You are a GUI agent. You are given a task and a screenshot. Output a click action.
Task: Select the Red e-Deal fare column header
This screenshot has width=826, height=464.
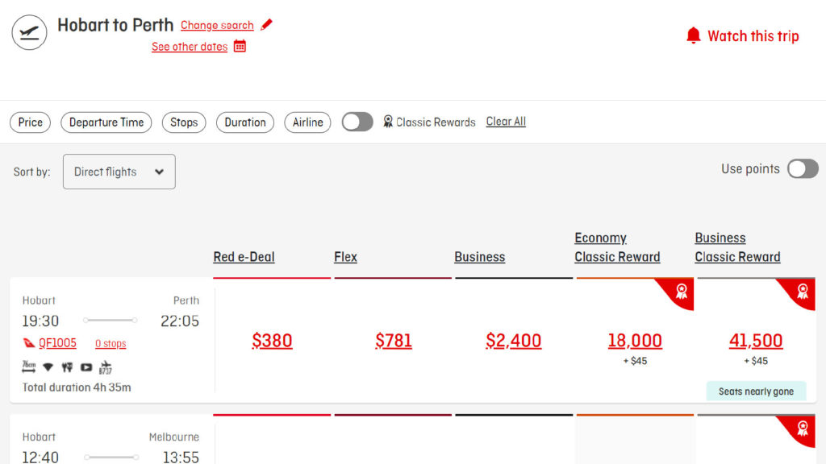click(x=244, y=257)
